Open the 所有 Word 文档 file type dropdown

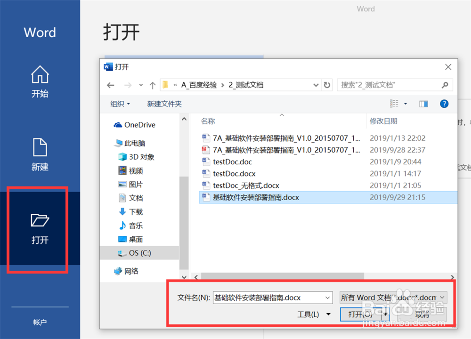pos(442,297)
